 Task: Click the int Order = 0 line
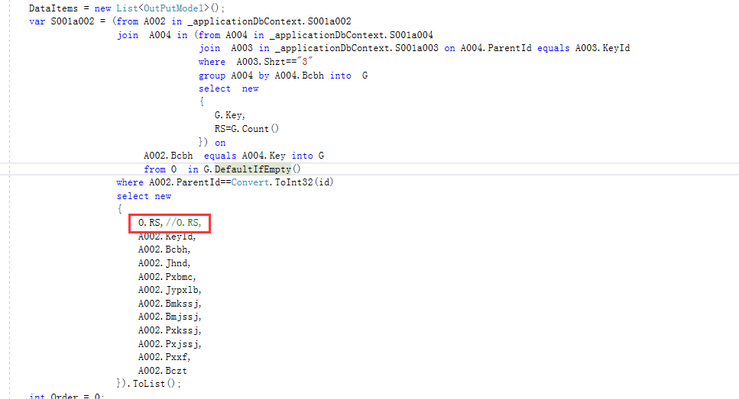66,396
